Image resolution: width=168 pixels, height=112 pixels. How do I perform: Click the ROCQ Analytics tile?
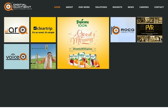pyautogui.click(x=123, y=30)
